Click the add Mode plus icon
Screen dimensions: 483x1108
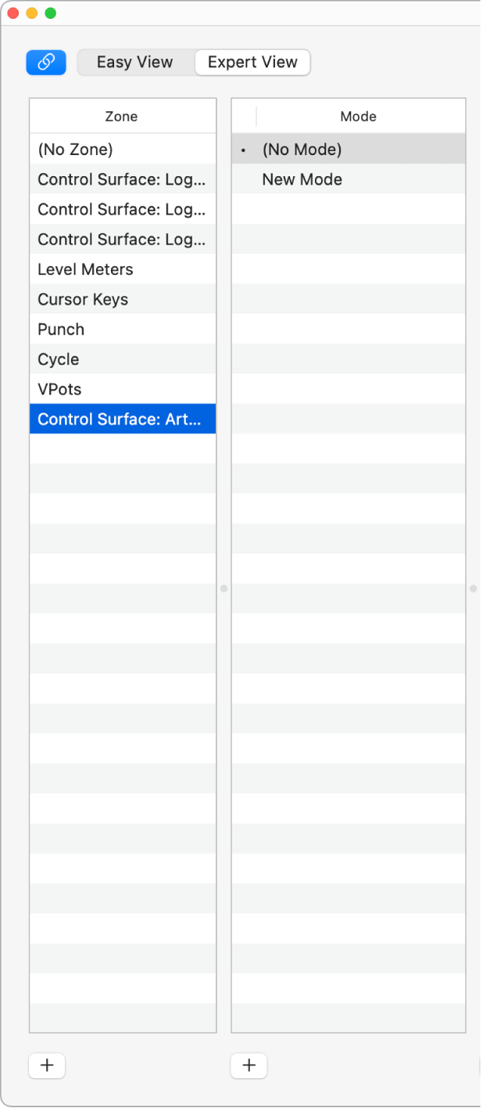click(x=249, y=1066)
